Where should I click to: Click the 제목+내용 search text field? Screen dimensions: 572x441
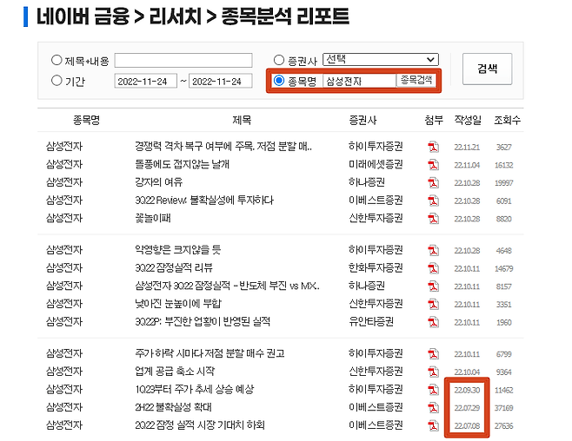tap(183, 60)
